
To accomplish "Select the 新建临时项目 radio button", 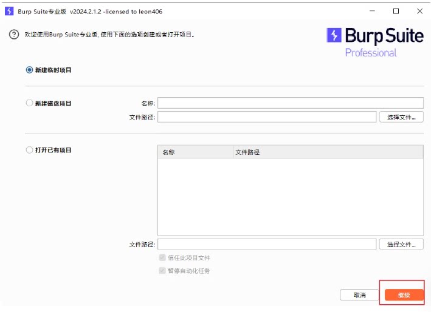I will (x=29, y=70).
